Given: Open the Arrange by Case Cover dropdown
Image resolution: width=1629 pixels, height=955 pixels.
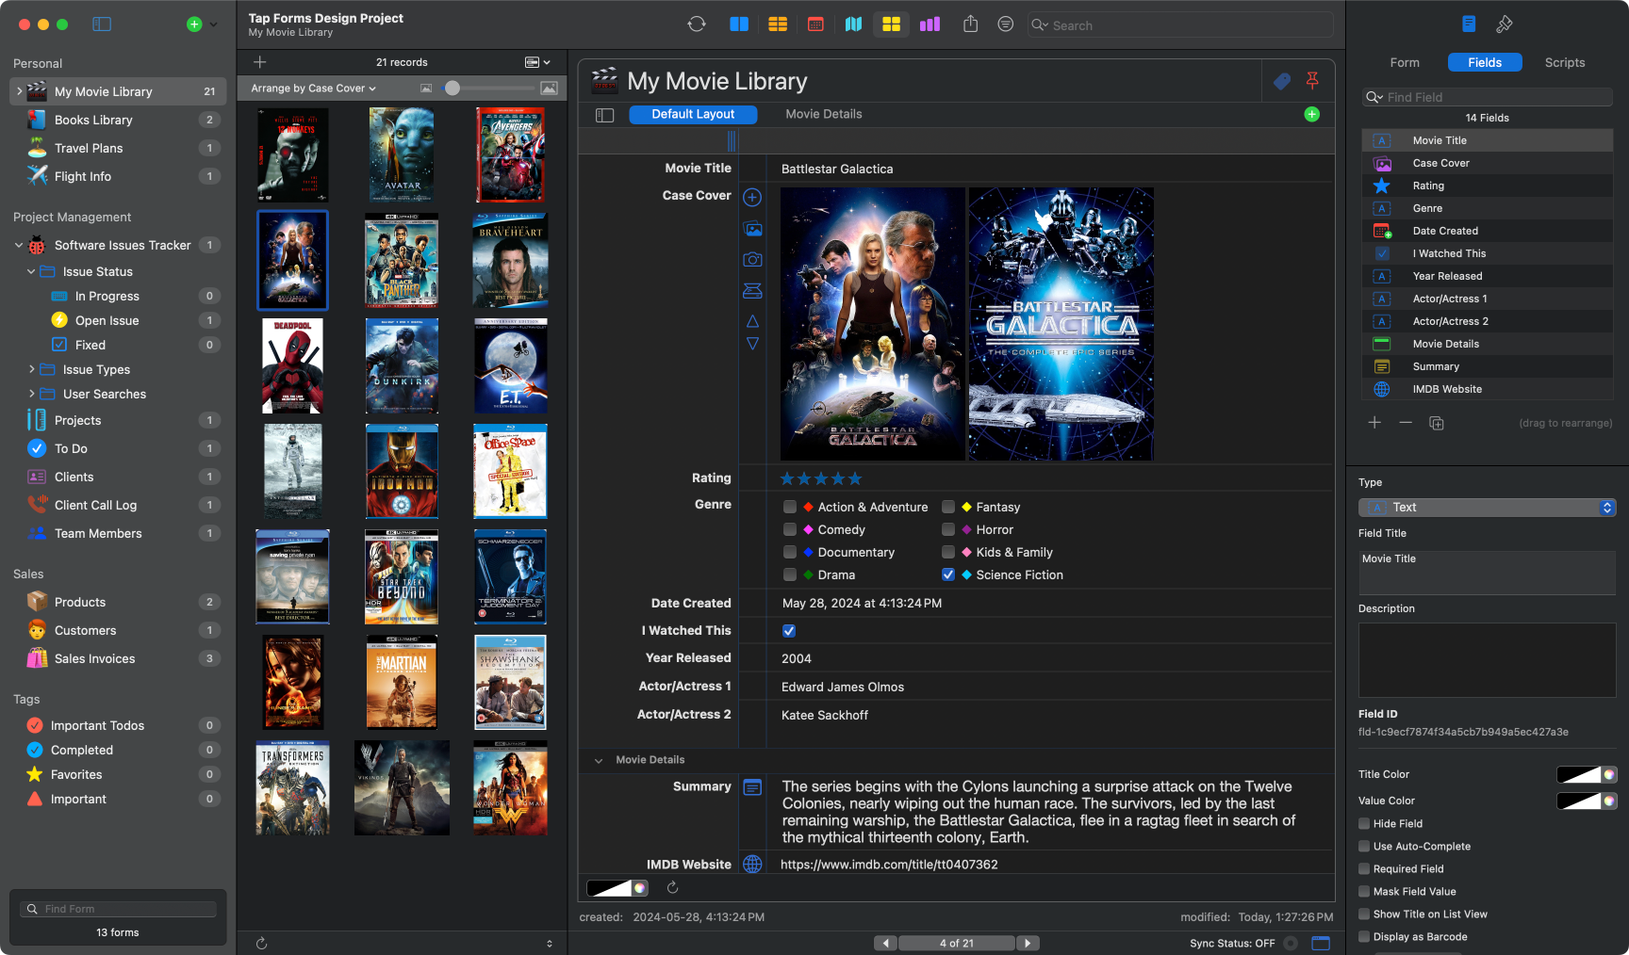Looking at the screenshot, I should (313, 88).
